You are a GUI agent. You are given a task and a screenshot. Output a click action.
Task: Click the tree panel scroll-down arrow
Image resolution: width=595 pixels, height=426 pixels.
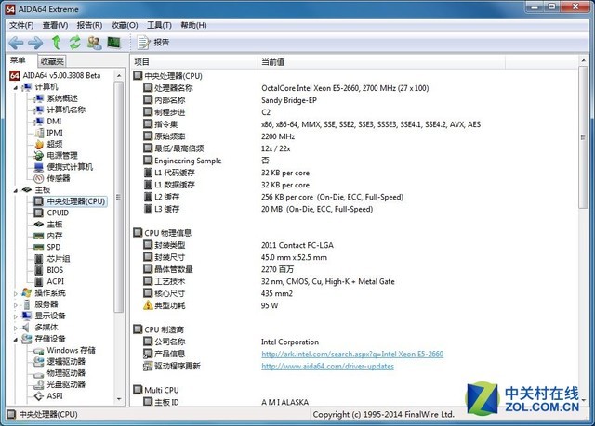(x=119, y=399)
